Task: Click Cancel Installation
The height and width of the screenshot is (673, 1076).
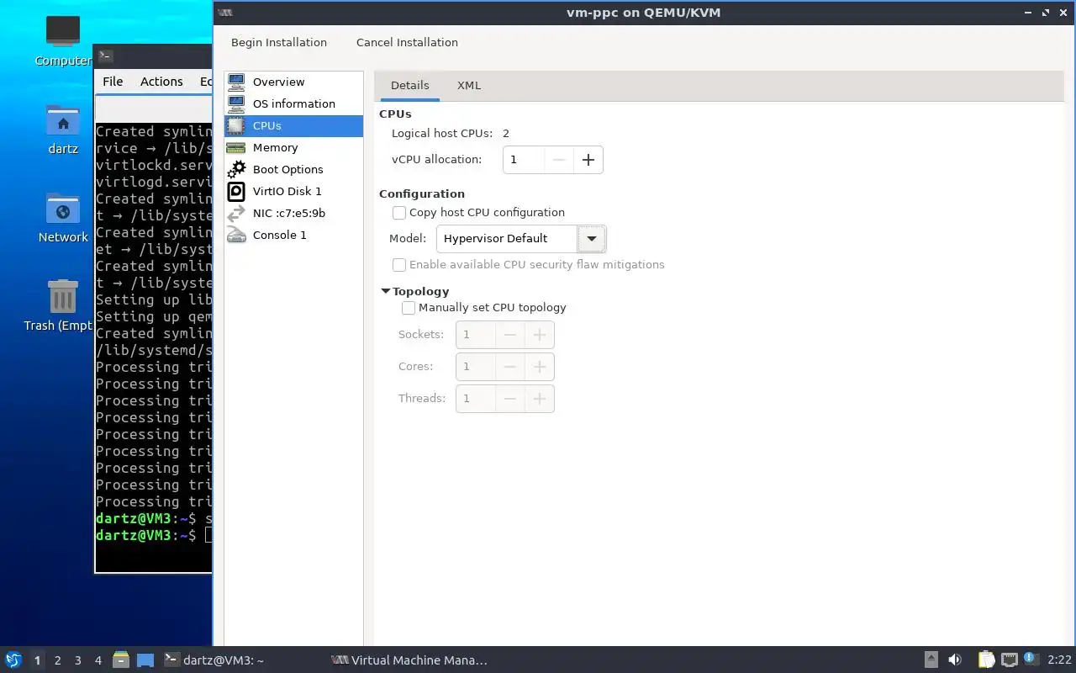Action: pyautogui.click(x=407, y=43)
